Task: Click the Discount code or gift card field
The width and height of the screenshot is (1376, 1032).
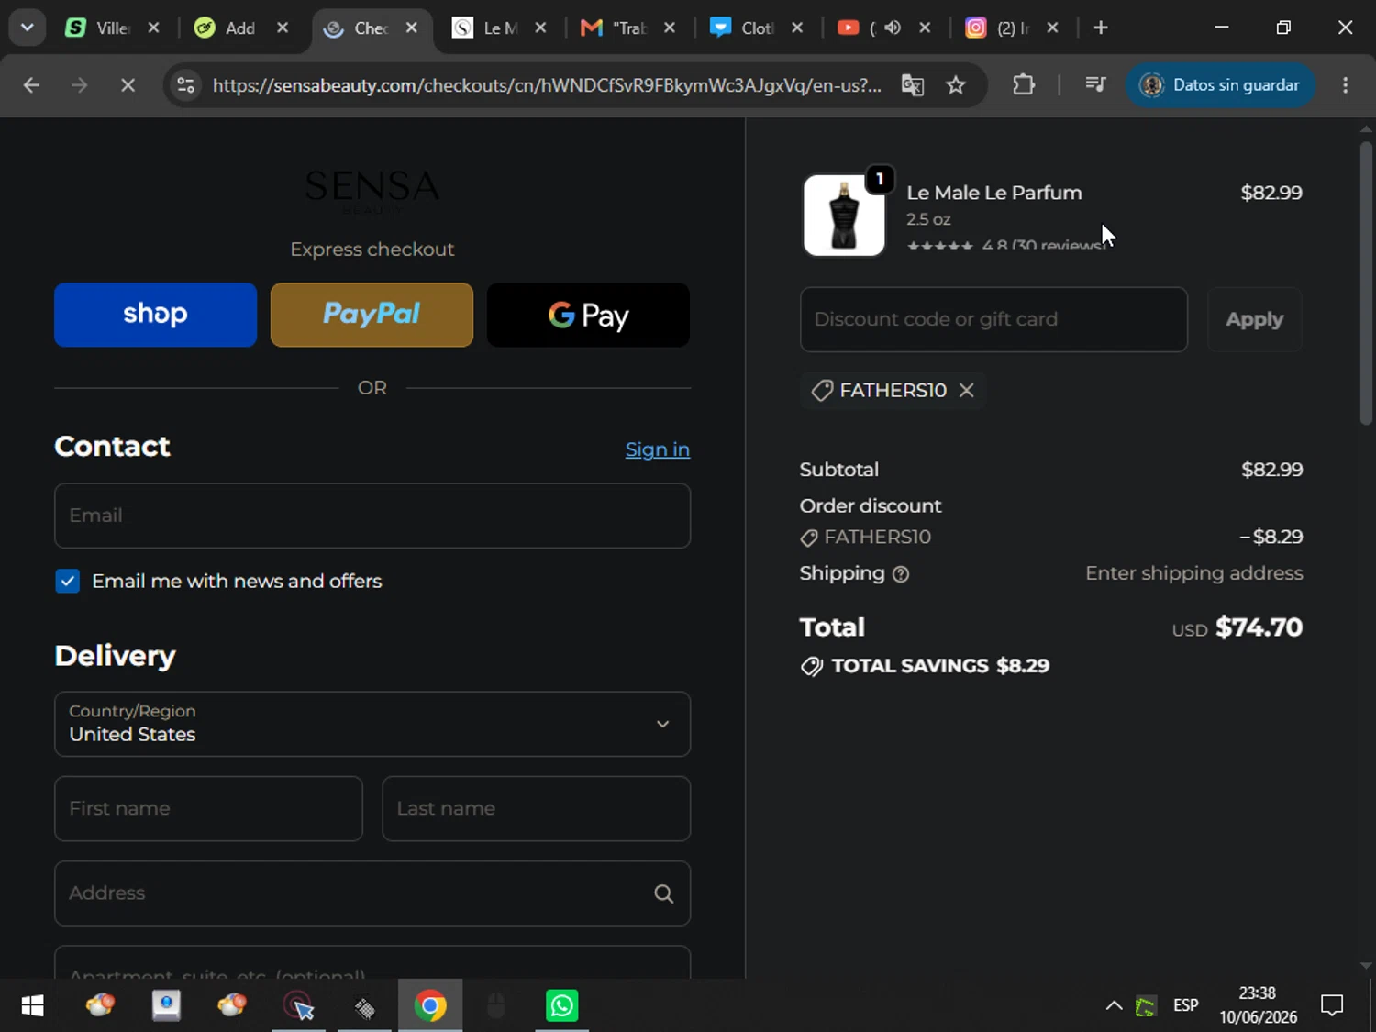Action: [x=993, y=319]
